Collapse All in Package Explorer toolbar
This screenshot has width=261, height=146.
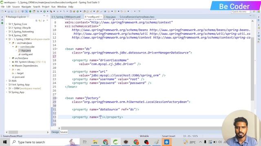(36, 21)
